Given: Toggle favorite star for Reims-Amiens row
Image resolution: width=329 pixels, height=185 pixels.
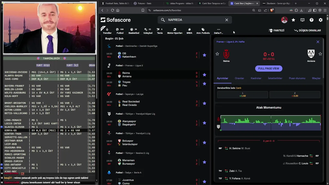Looking at the screenshot, I should click(x=204, y=75).
